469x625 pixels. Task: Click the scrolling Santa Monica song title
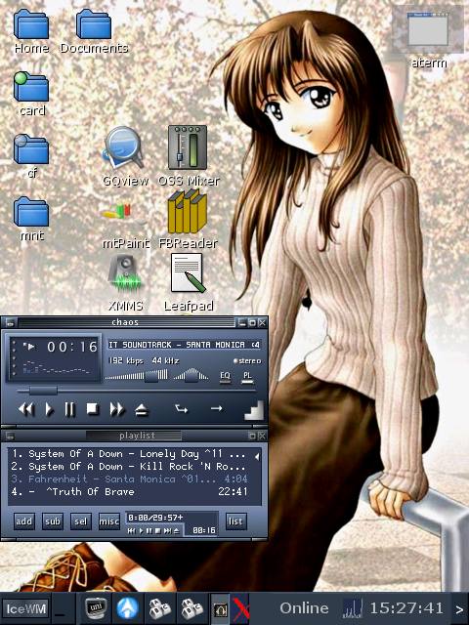[x=185, y=345]
